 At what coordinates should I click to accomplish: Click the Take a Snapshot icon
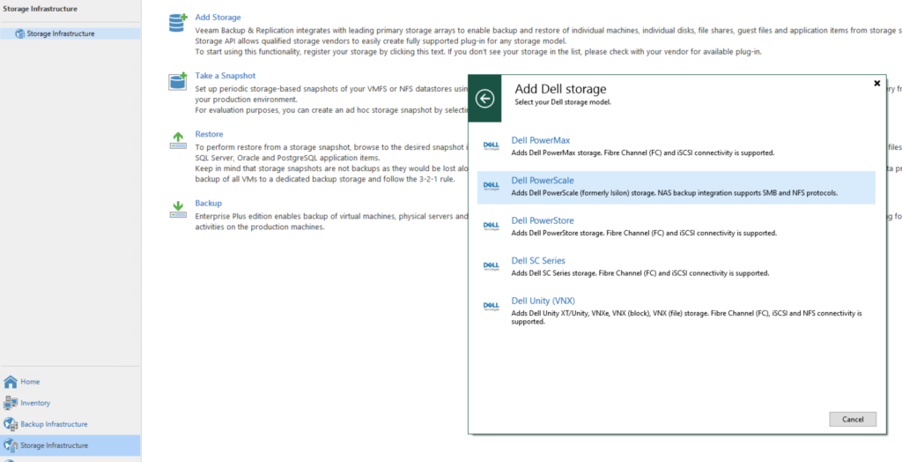178,82
